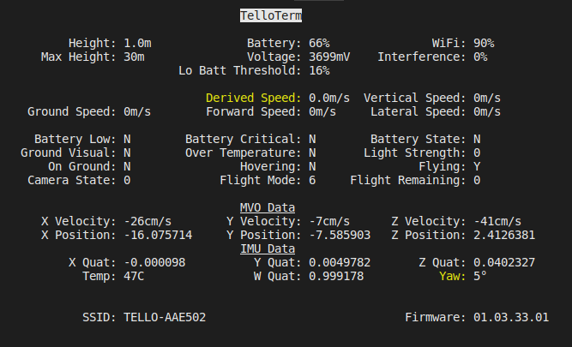Click the Flight Mode label
This screenshot has height=347, width=572.
pyautogui.click(x=260, y=180)
